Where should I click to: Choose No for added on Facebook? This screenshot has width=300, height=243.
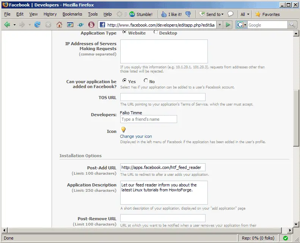pos(146,80)
